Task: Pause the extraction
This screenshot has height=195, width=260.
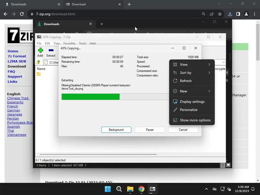Action: [150, 130]
